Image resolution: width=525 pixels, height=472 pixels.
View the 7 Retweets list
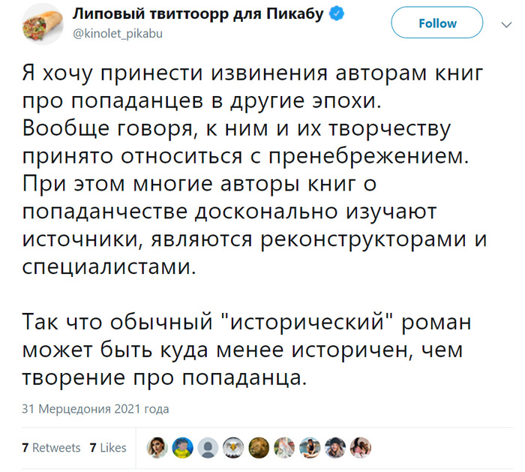(51, 448)
